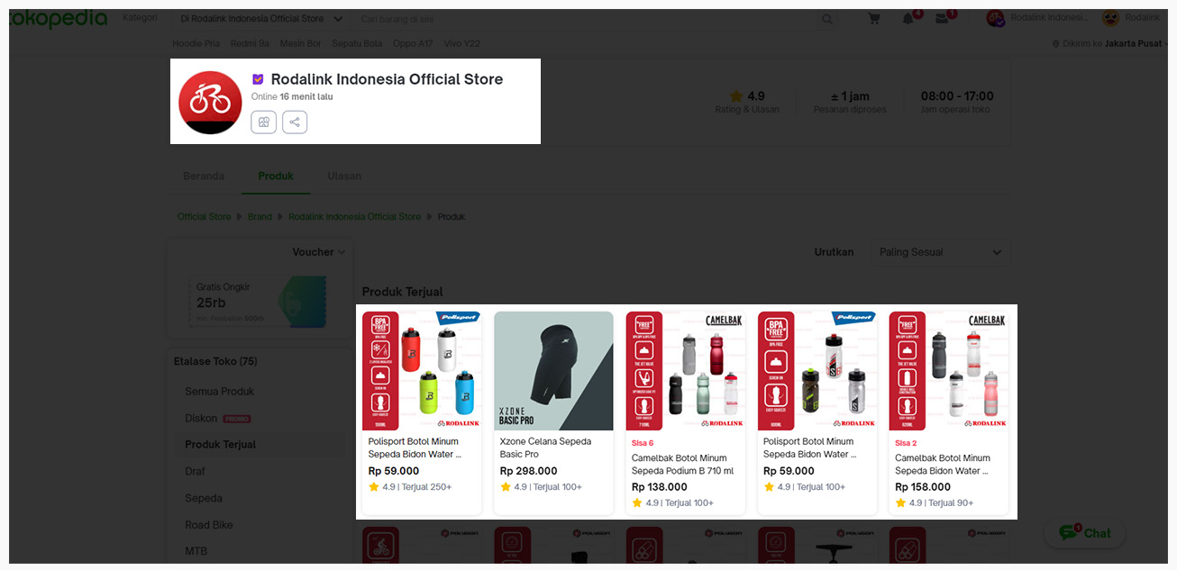Image resolution: width=1177 pixels, height=570 pixels.
Task: Open the Kategori menu
Action: pyautogui.click(x=140, y=16)
